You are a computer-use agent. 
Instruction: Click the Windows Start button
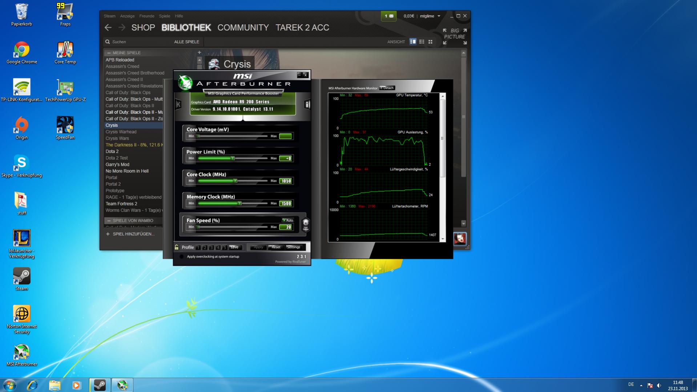10,385
